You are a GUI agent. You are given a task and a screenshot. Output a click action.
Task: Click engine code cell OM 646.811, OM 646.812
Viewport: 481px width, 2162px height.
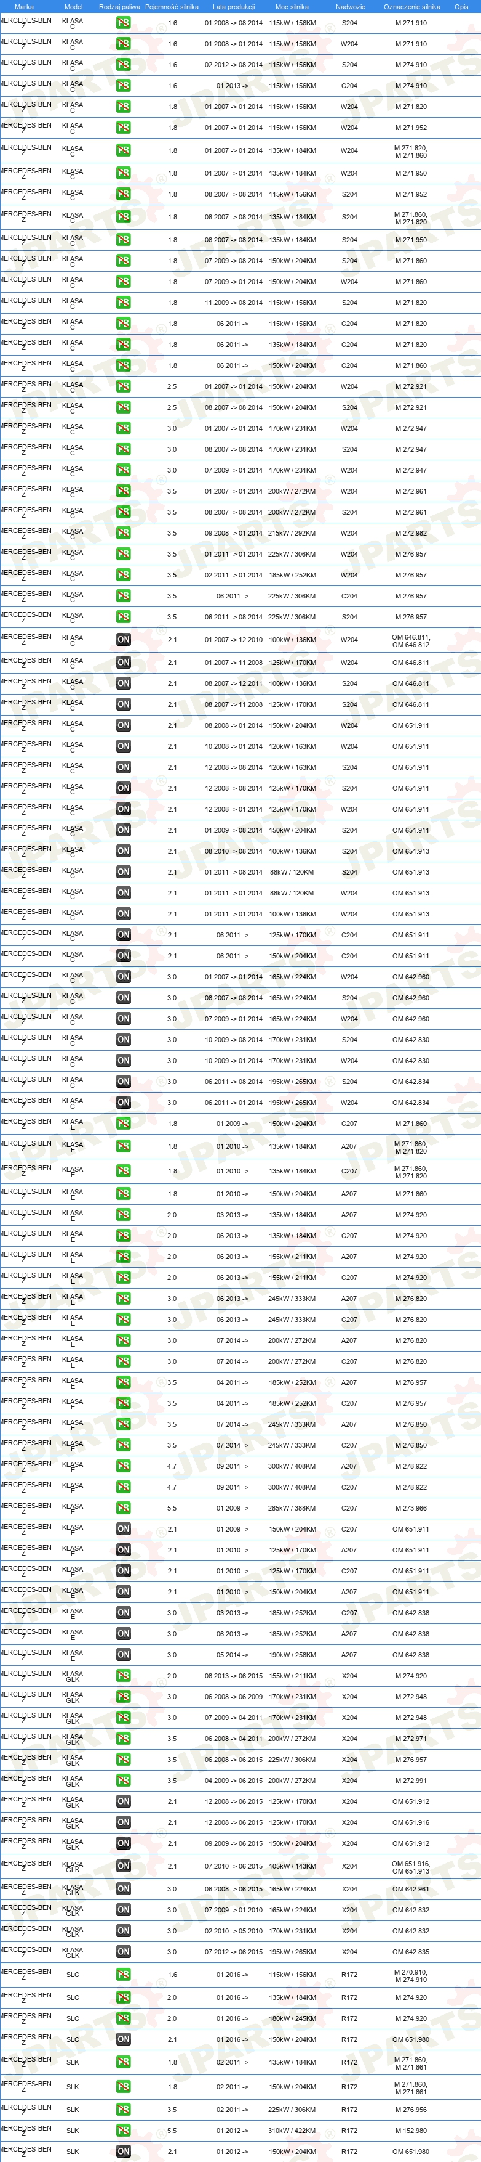(411, 640)
